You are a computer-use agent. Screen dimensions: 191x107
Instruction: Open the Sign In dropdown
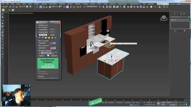click(x=163, y=4)
